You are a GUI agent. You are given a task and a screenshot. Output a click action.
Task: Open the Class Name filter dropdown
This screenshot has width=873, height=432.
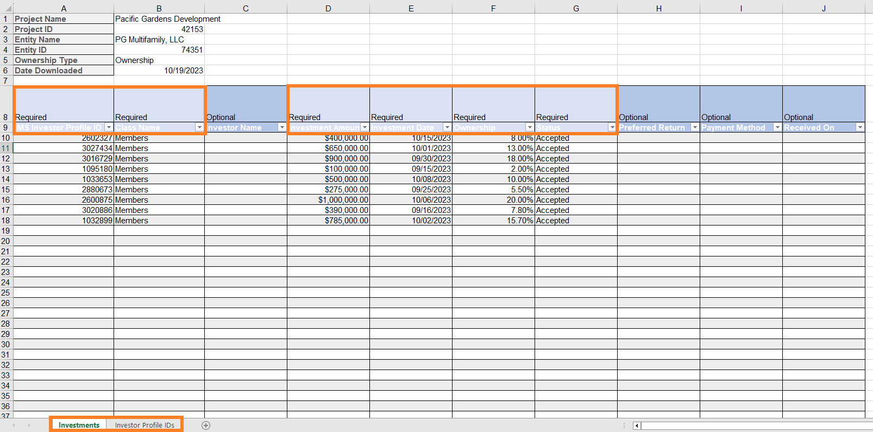pyautogui.click(x=199, y=127)
